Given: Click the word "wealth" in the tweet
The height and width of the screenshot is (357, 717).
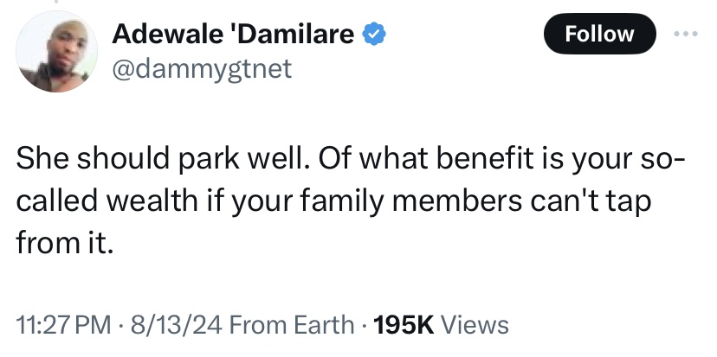Looking at the screenshot, I should [153, 202].
